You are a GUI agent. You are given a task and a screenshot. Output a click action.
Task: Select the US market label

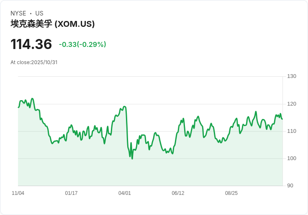point(39,13)
